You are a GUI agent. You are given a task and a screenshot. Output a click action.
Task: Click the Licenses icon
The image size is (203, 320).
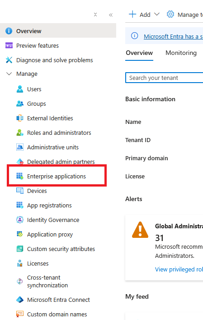(20, 263)
